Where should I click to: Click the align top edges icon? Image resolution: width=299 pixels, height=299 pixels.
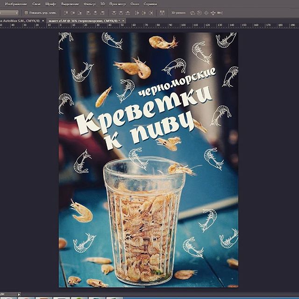66,13
